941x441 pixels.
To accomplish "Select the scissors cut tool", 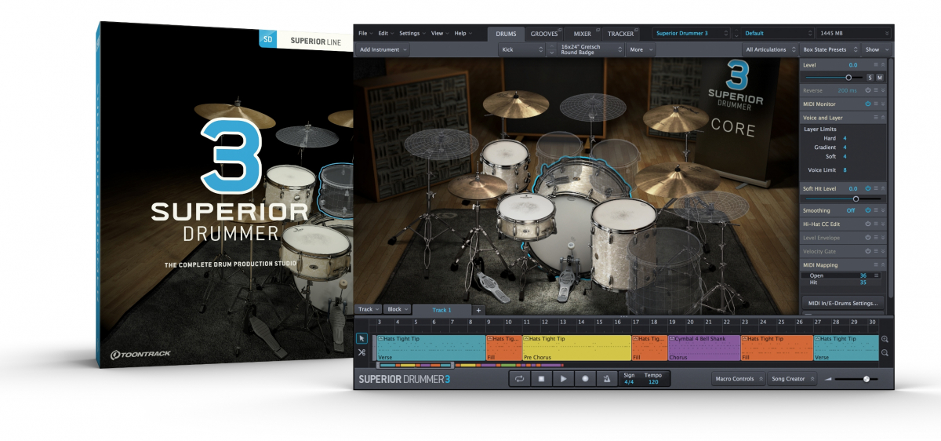I will click(362, 352).
